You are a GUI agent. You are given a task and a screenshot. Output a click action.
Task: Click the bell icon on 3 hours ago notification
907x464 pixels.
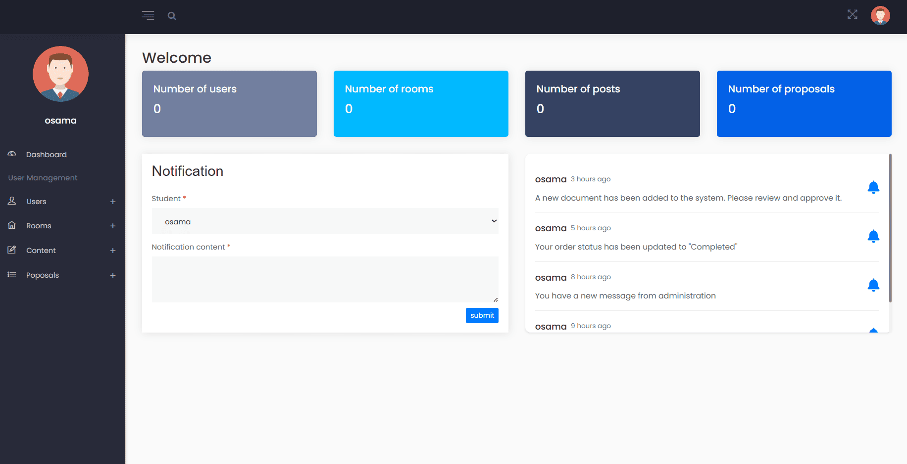tap(873, 187)
